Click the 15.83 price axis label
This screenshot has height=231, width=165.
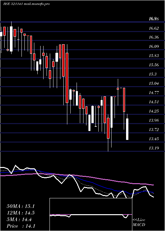coord(154,56)
